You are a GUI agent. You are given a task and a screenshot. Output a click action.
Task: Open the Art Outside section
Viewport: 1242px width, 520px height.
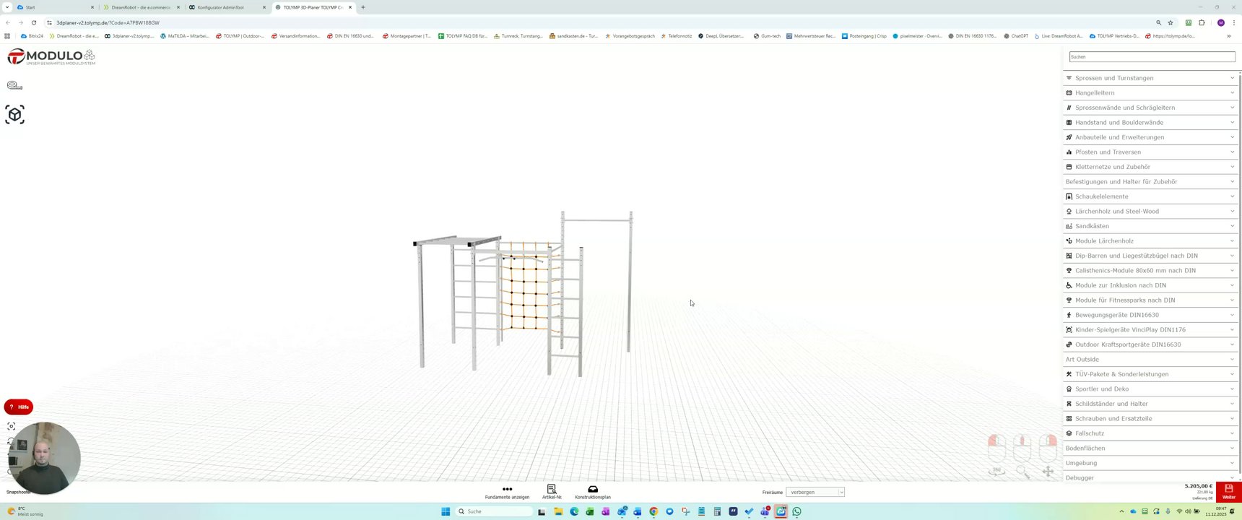1150,359
